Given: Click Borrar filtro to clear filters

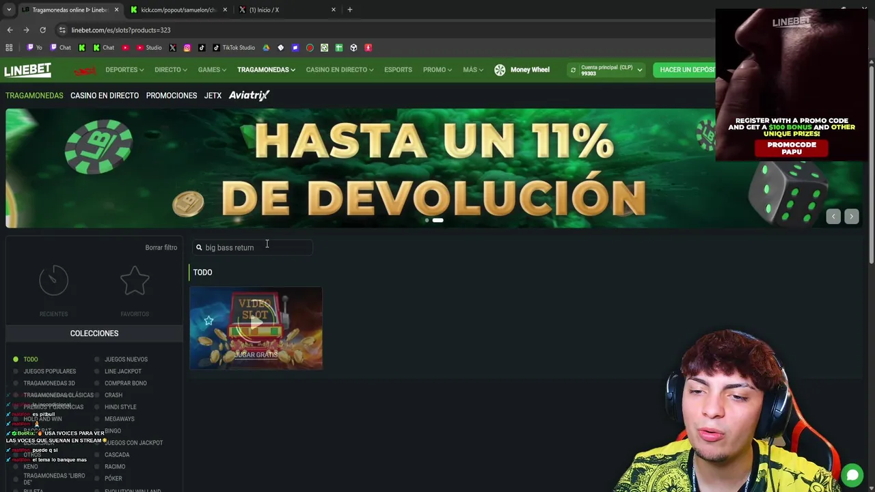Looking at the screenshot, I should point(161,247).
